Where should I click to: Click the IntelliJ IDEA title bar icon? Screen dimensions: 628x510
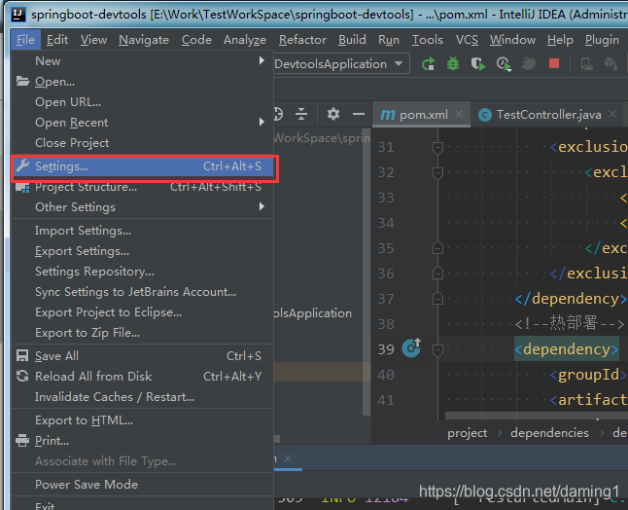tap(17, 15)
